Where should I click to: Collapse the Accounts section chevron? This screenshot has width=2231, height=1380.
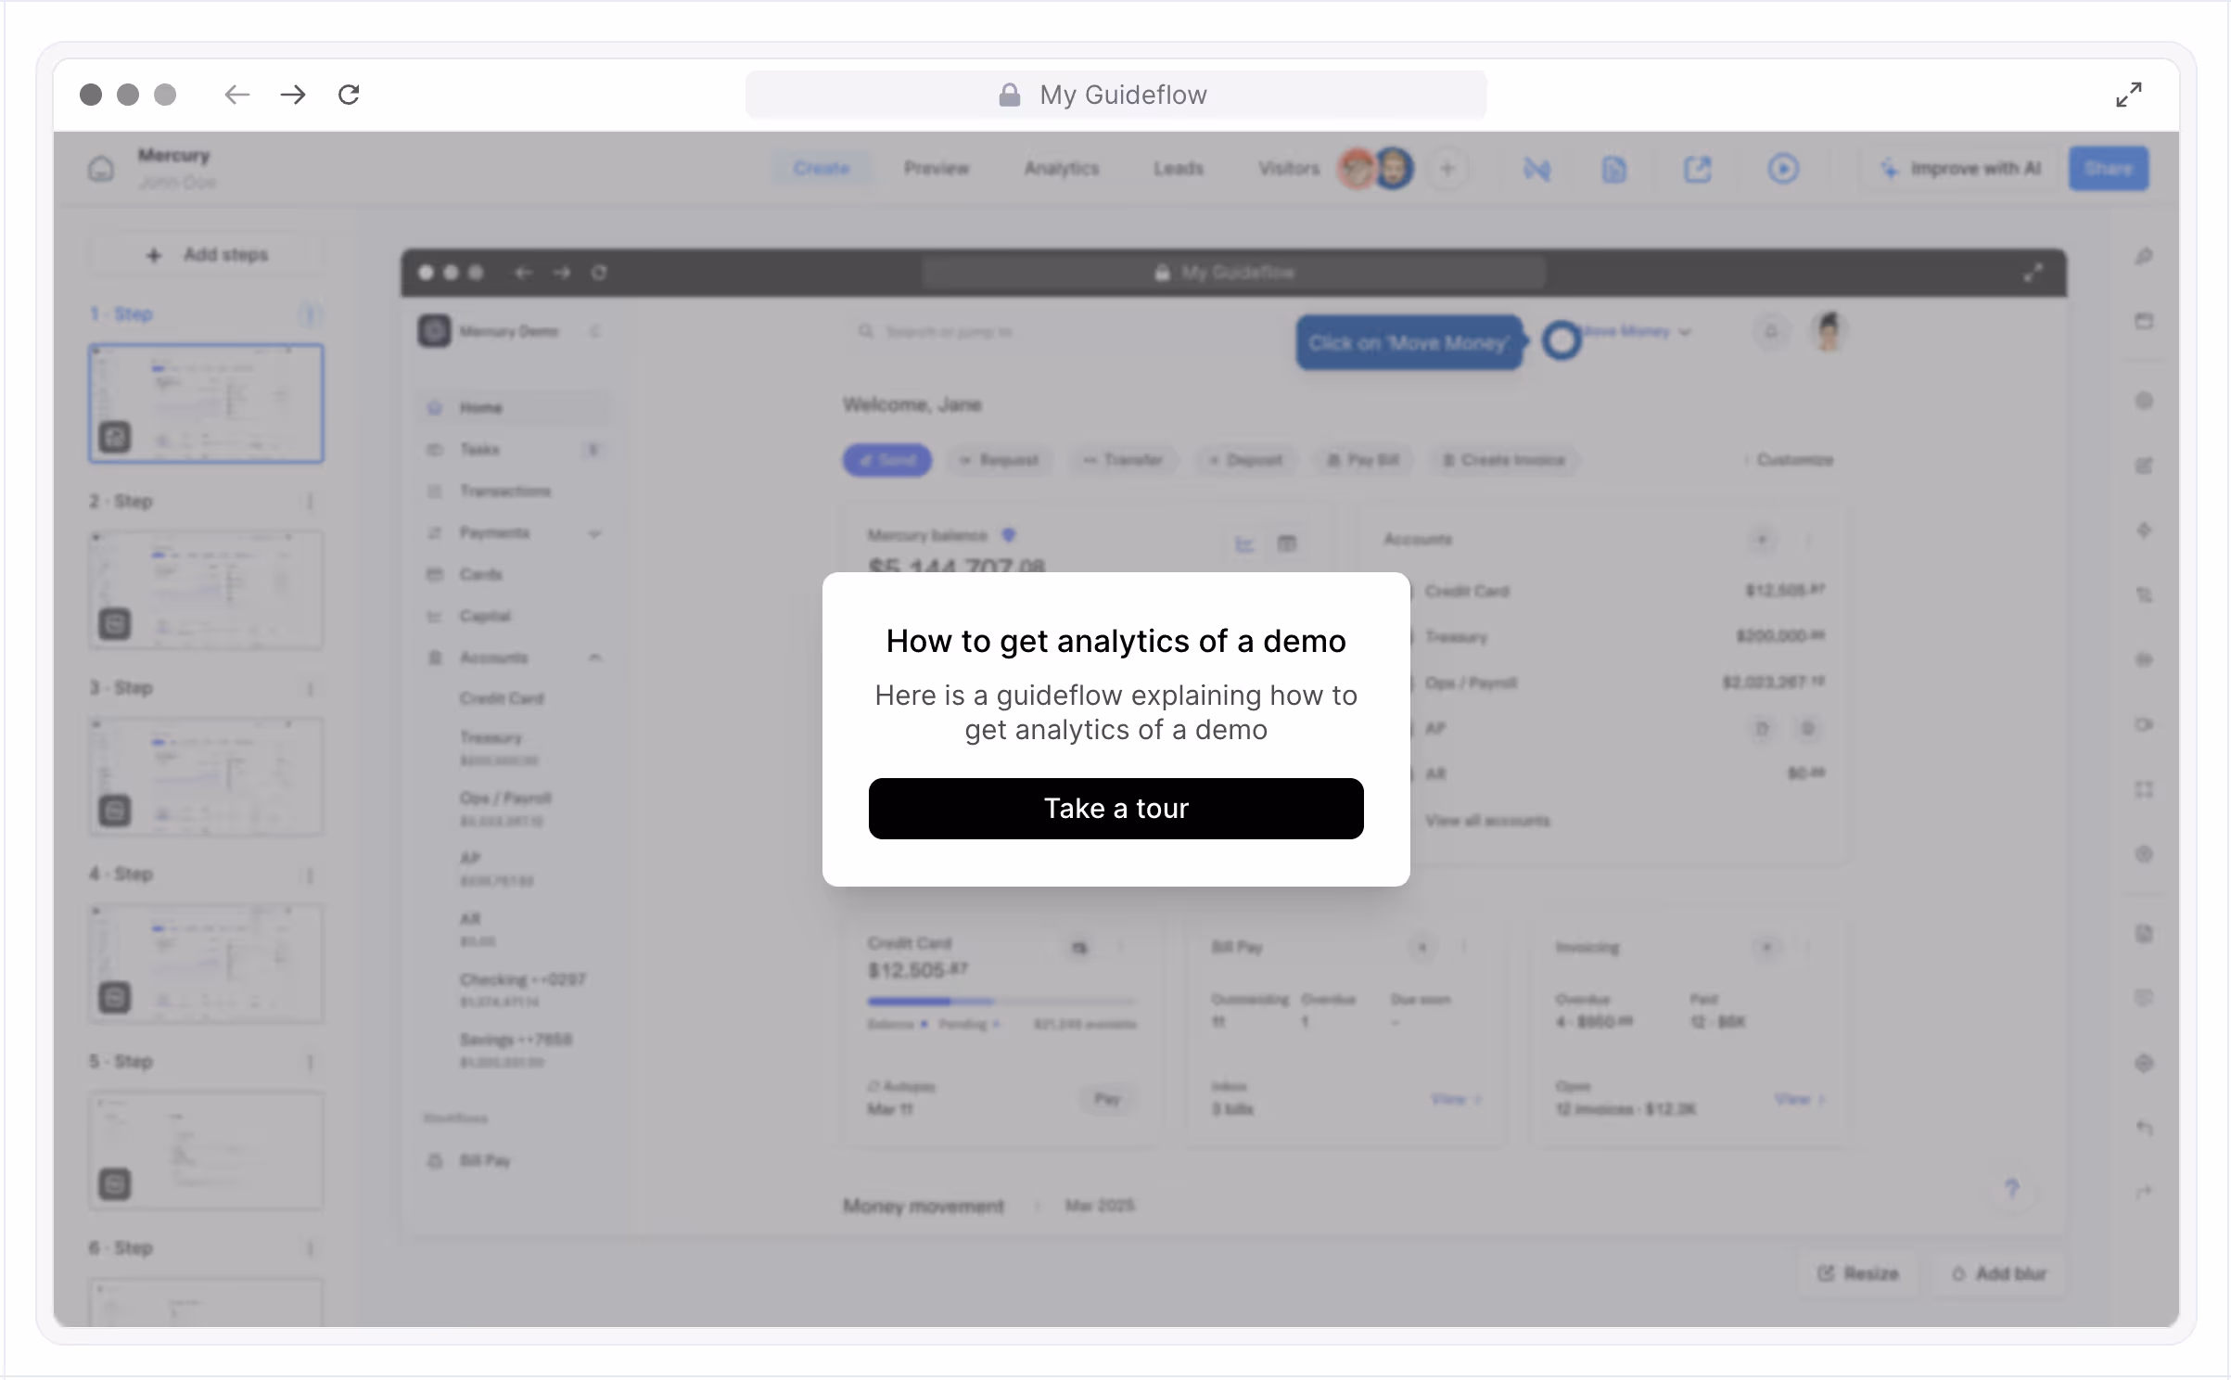[595, 658]
